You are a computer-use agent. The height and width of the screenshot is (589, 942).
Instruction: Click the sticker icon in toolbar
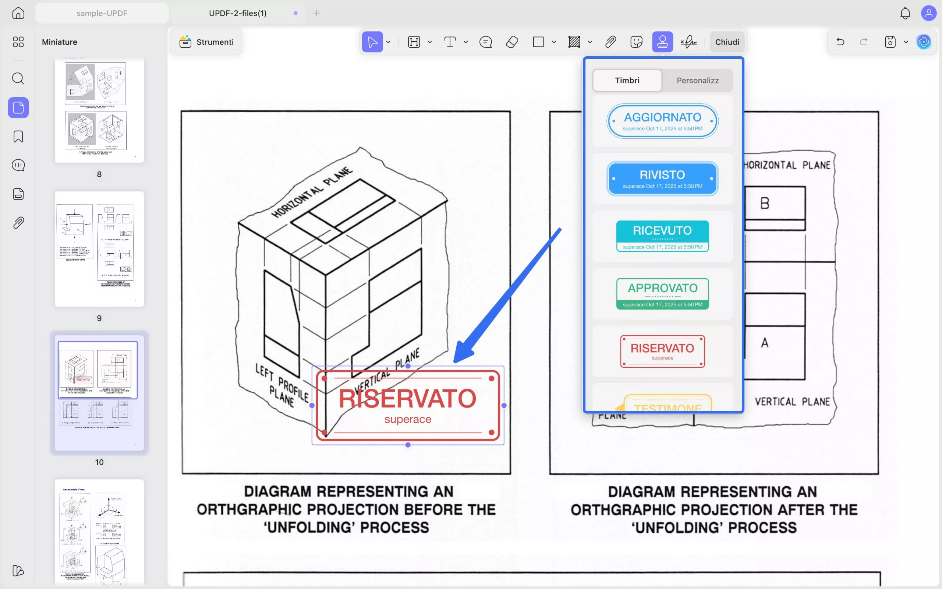(636, 42)
